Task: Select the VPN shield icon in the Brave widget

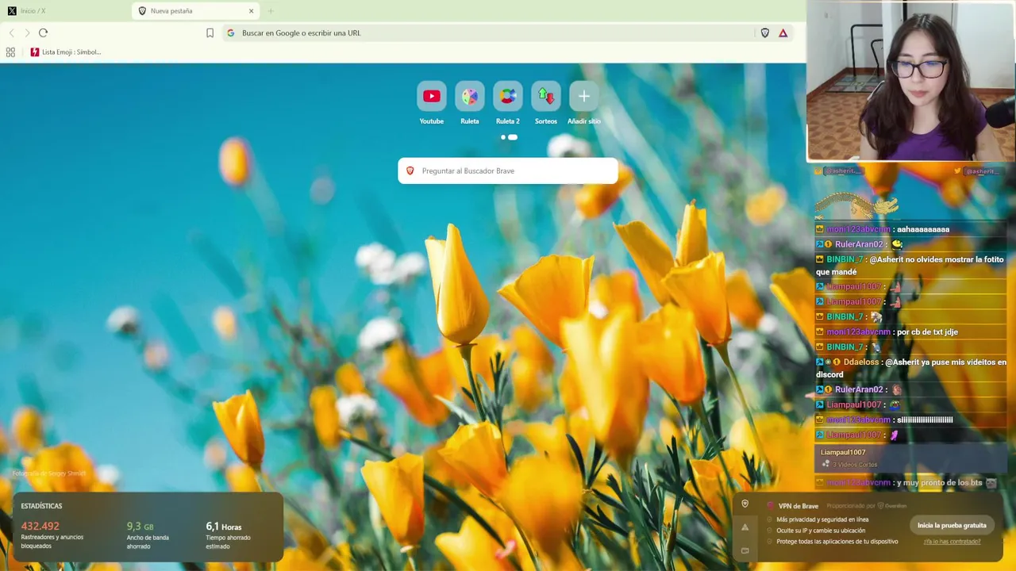Action: coord(745,504)
